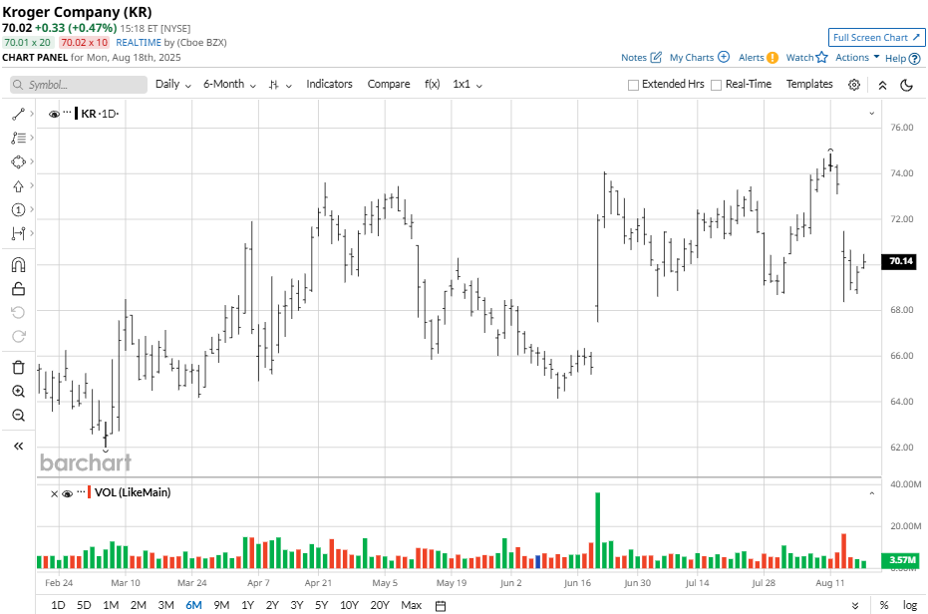This screenshot has height=614, width=928.
Task: Open the 6-Month period dropdown
Action: tap(229, 84)
